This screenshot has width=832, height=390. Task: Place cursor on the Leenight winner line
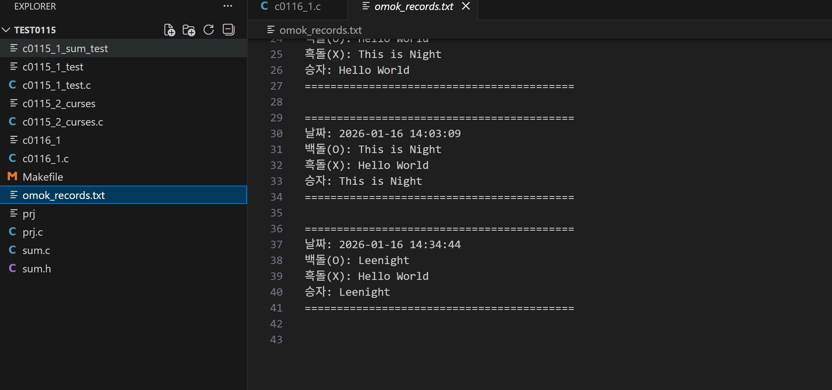(347, 292)
